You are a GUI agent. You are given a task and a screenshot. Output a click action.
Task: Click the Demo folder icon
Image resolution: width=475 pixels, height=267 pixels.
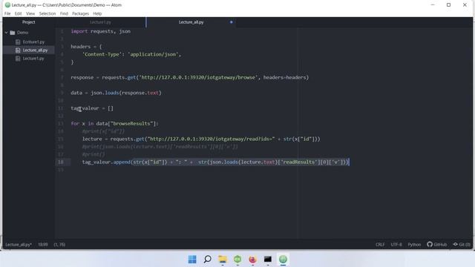point(13,33)
